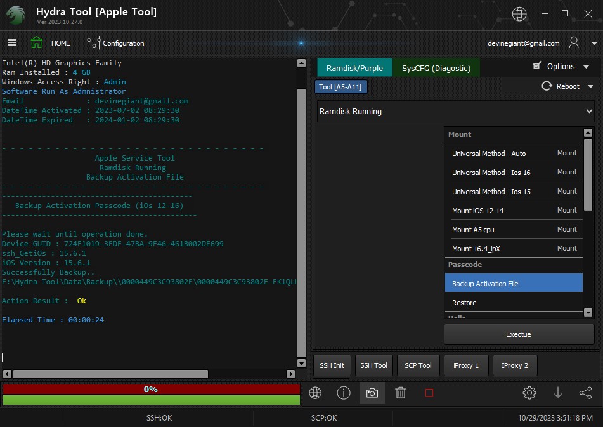Click the Exectue button
The height and width of the screenshot is (427, 603).
pyautogui.click(x=519, y=334)
